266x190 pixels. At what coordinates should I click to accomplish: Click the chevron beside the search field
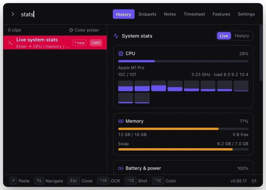(x=13, y=14)
